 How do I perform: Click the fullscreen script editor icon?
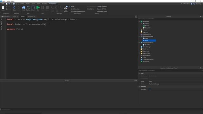tap(136, 16)
